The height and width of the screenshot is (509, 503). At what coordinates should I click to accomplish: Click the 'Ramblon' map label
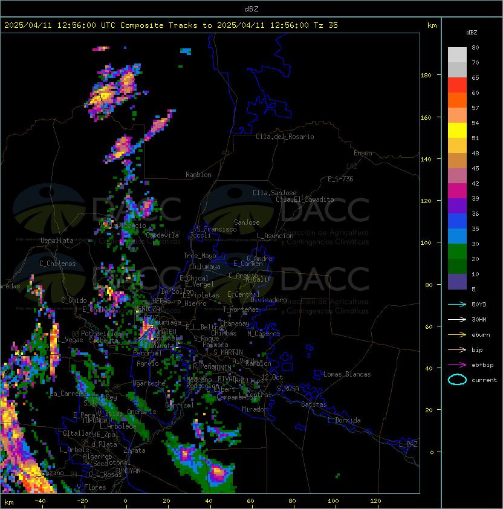coord(198,175)
